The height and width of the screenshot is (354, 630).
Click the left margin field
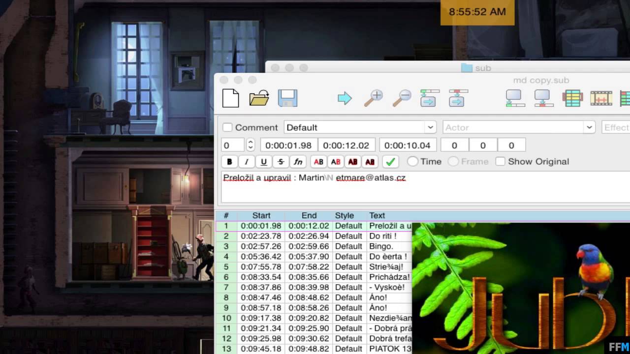(x=454, y=145)
